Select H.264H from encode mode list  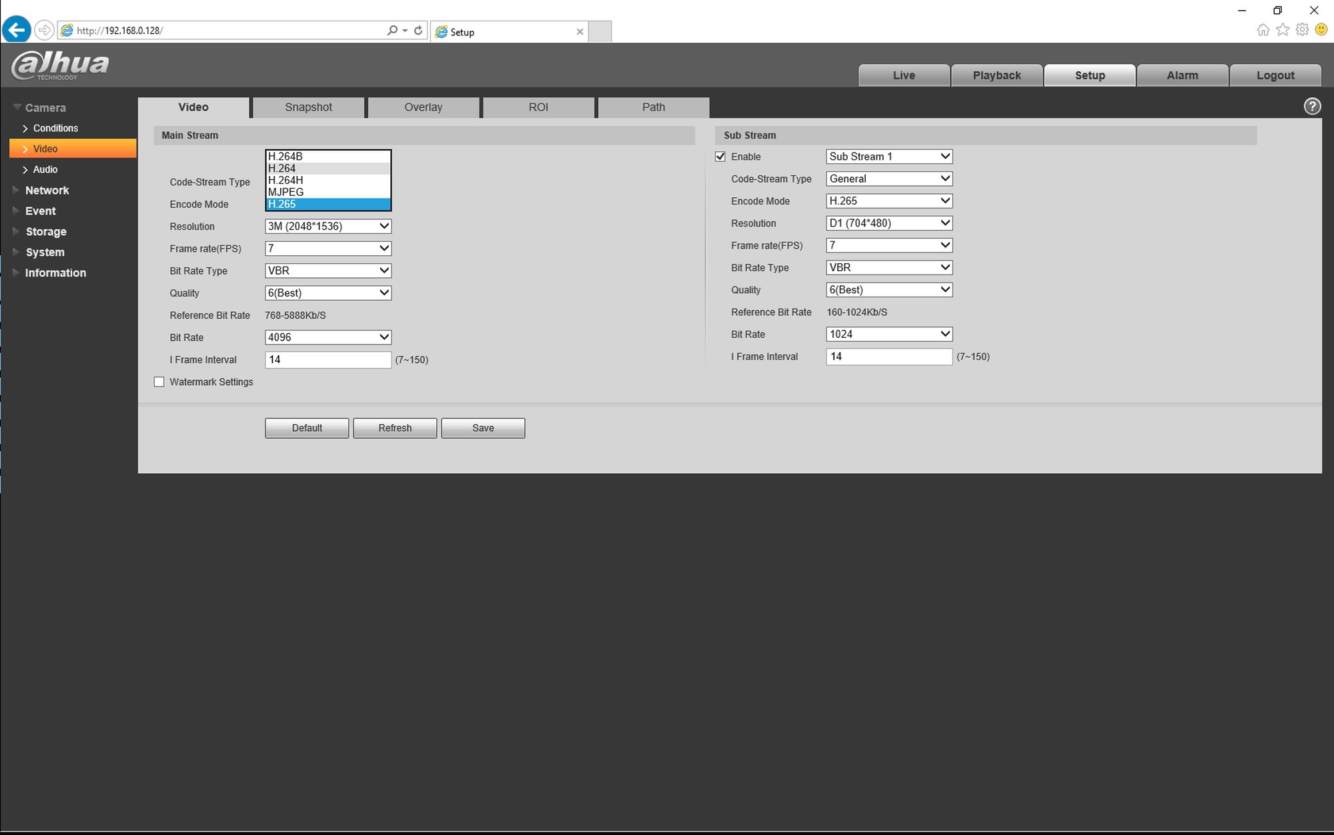click(285, 180)
